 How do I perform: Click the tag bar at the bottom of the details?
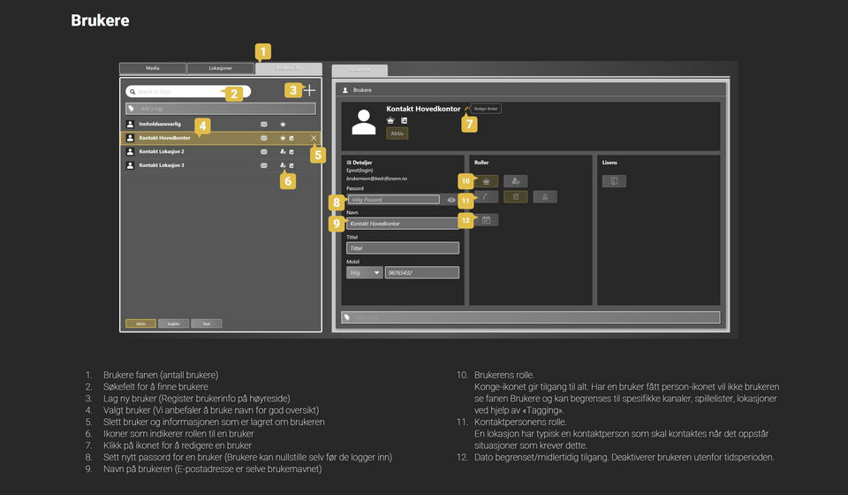click(531, 317)
